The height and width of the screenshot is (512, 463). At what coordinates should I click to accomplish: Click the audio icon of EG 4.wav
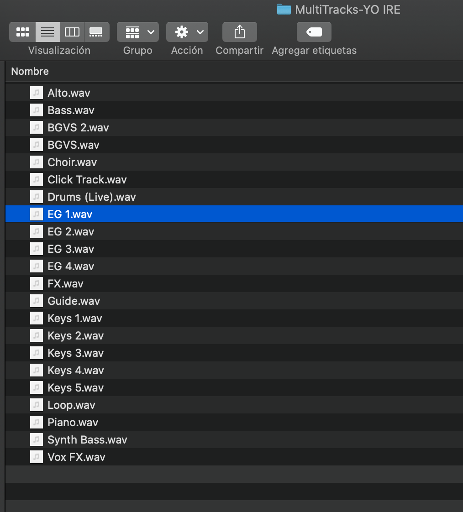(x=37, y=266)
